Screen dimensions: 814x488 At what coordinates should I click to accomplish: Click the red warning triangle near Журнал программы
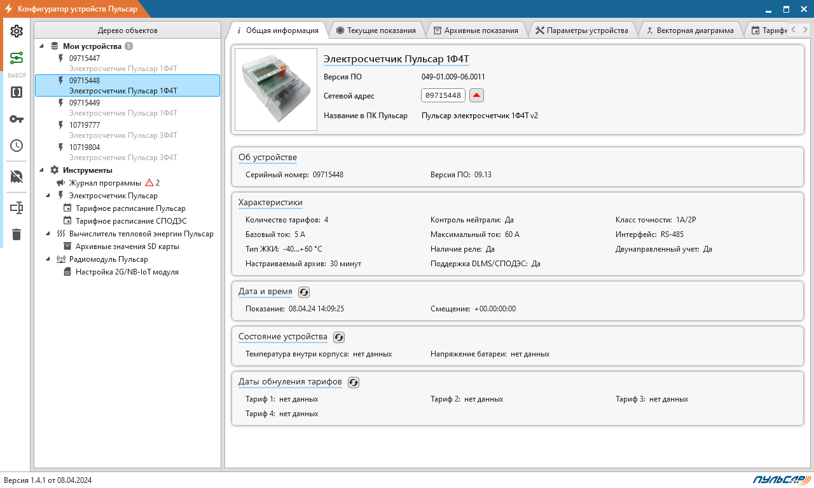point(149,183)
